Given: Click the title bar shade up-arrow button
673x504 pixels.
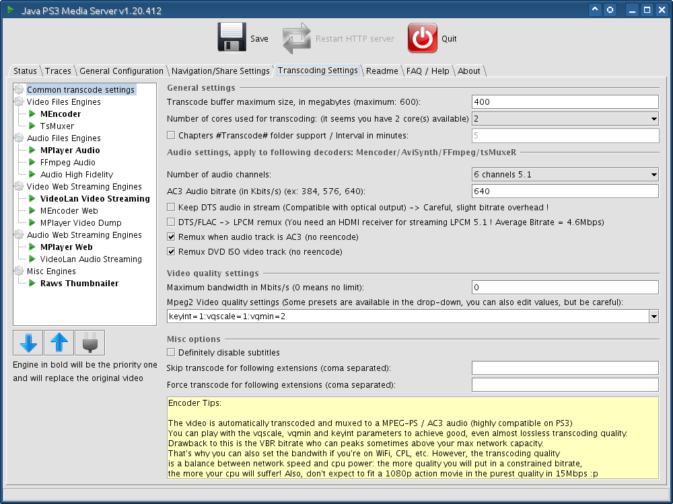Looking at the screenshot, I should coord(595,10).
